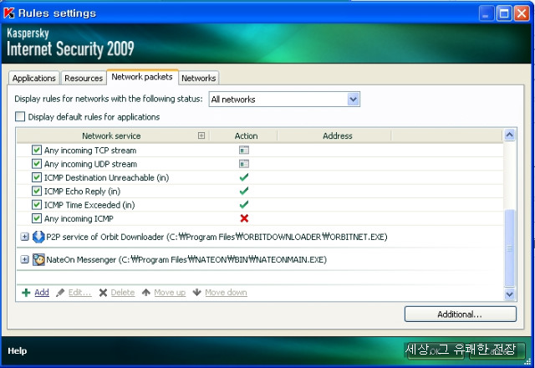535x368 pixels.
Task: Select the Network packets tab
Action: (x=142, y=77)
